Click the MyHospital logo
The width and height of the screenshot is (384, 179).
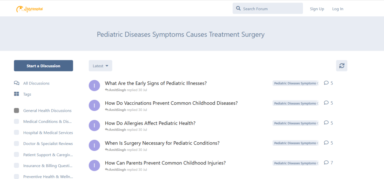click(30, 9)
